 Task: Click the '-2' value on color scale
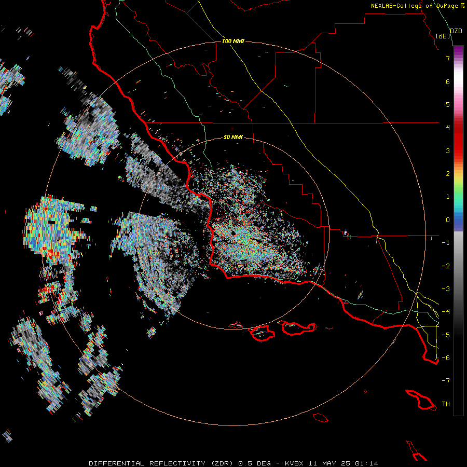pyautogui.click(x=446, y=266)
